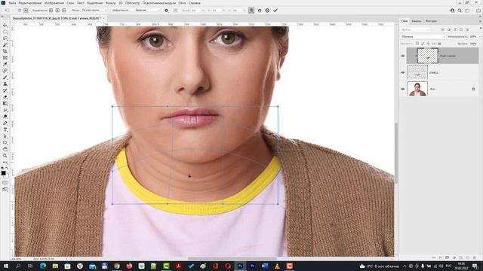Reset the warp with the undo arrow icon

[x=260, y=10]
